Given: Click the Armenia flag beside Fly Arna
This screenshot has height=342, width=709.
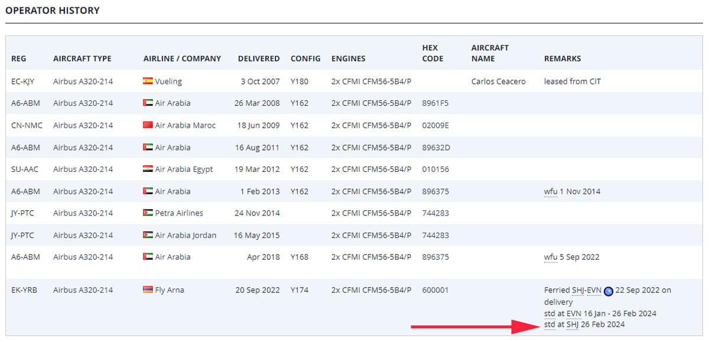Looking at the screenshot, I should click(148, 290).
